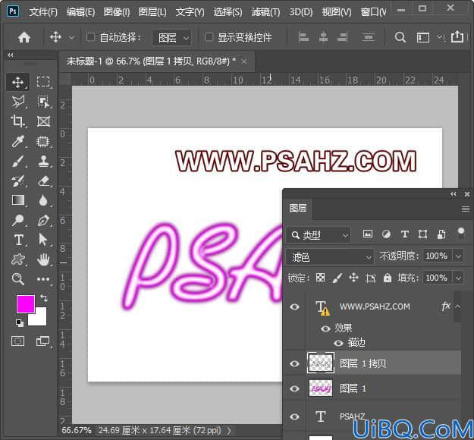Filter layers by shape layer icon
This screenshot has height=440, width=474.
click(423, 234)
